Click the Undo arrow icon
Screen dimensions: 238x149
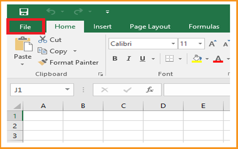(51, 11)
